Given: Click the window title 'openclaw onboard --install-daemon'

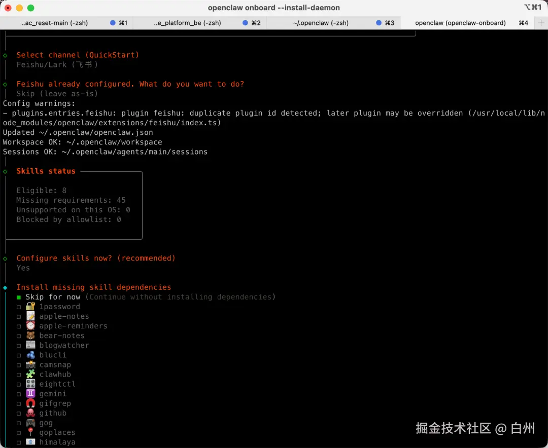Looking at the screenshot, I should (273, 8).
